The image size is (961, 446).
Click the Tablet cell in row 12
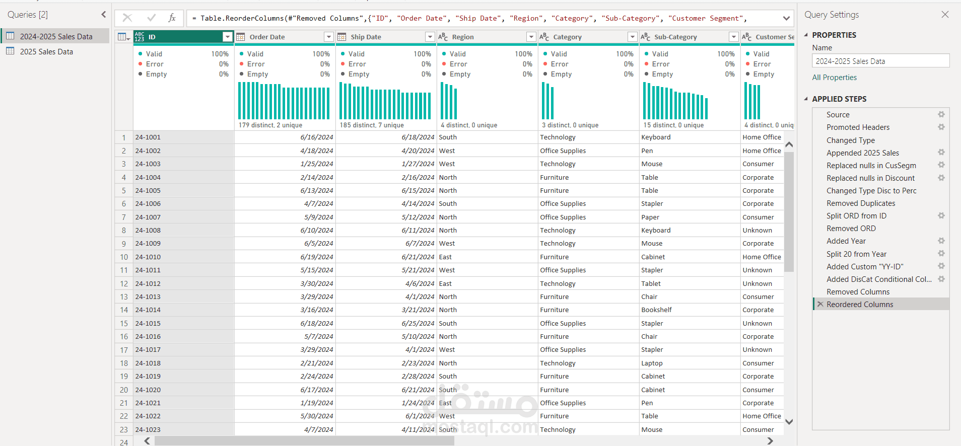point(690,283)
